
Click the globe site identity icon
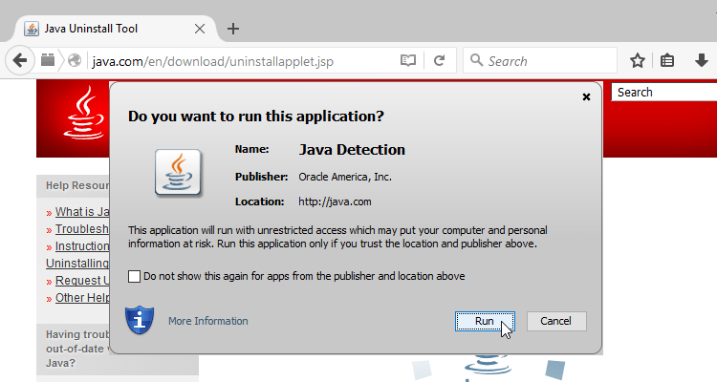75,60
